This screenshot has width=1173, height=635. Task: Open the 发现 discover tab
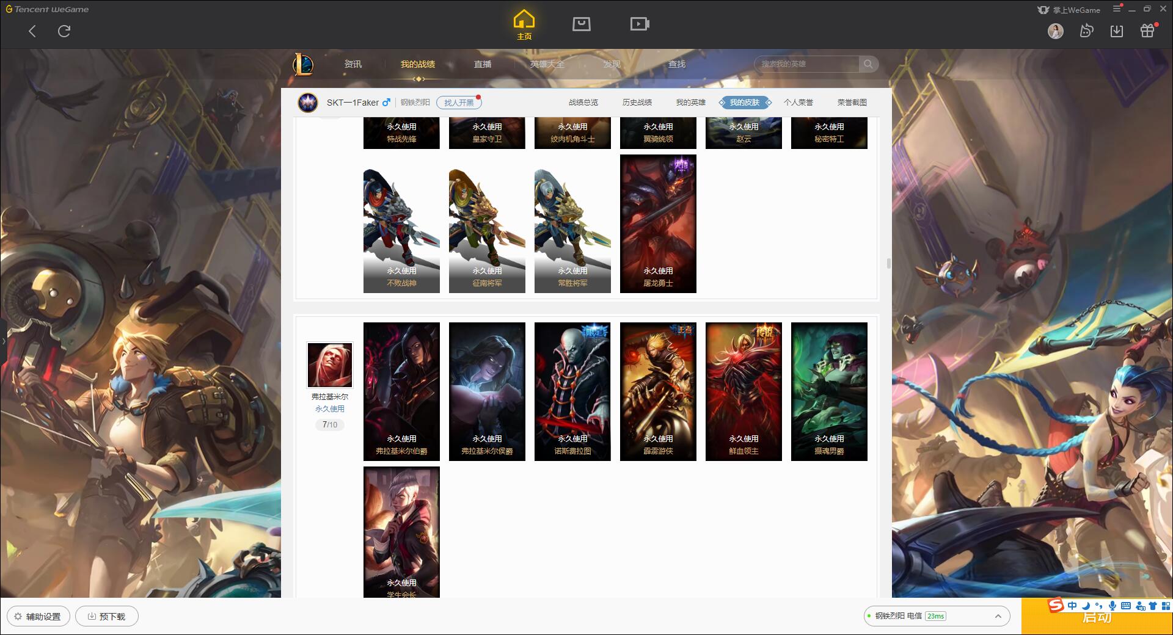(612, 64)
